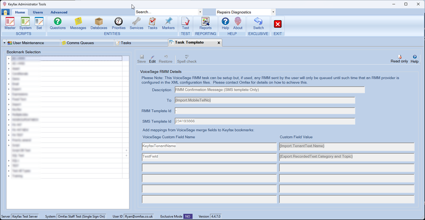The height and width of the screenshot is (220, 425).
Task: Click the Spell check button
Action: click(x=186, y=59)
